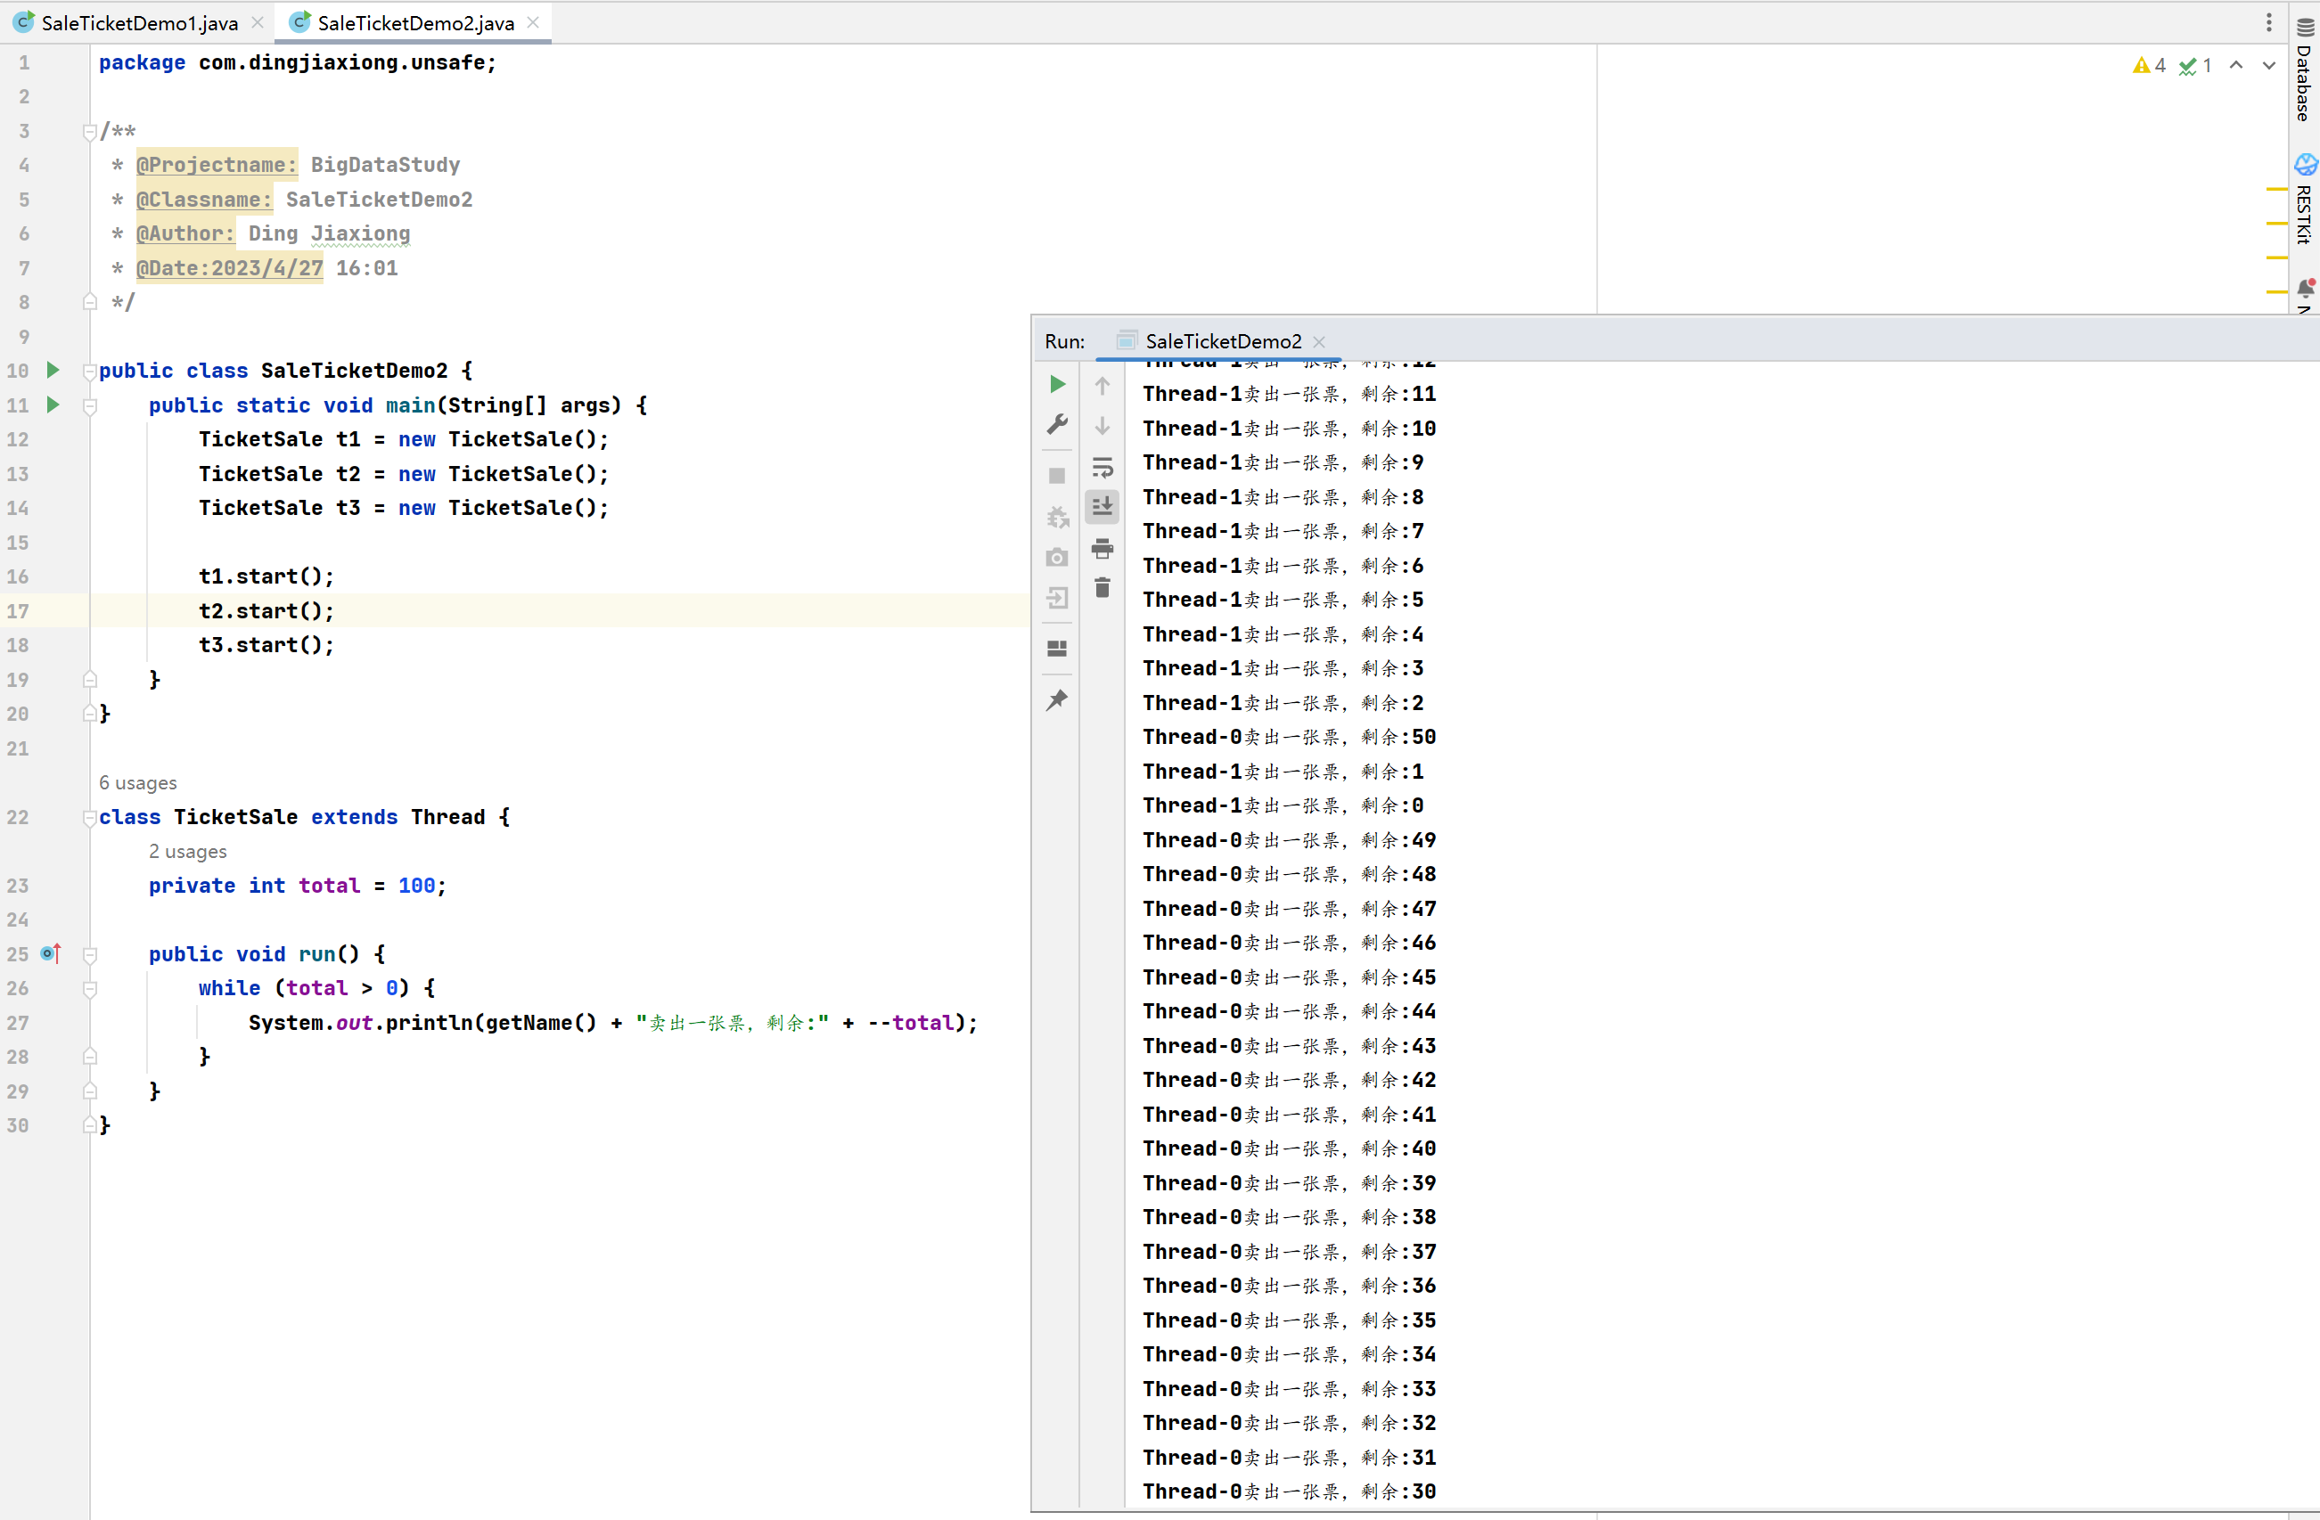Clear console output with the trash icon
The image size is (2320, 1520).
pos(1103,587)
